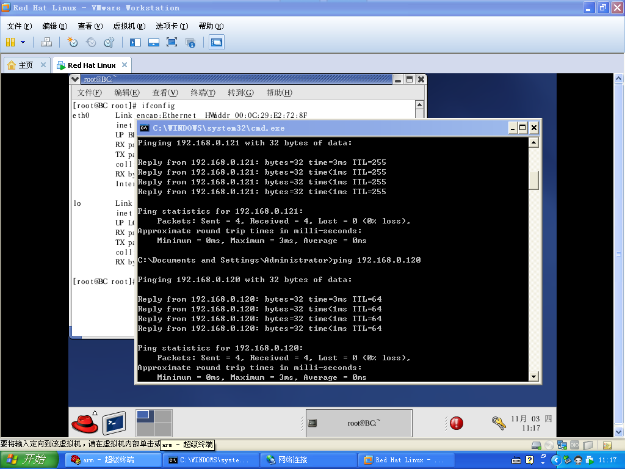This screenshot has height=469, width=625.
Task: Take a snapshot with the clock-plus icon
Action: 73,42
